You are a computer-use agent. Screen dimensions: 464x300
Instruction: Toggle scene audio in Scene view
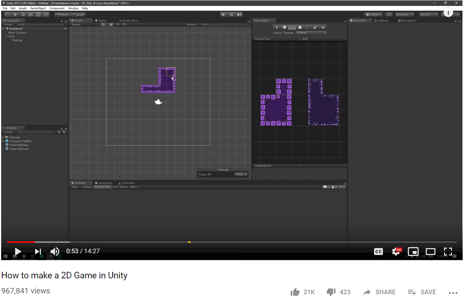click(118, 24)
